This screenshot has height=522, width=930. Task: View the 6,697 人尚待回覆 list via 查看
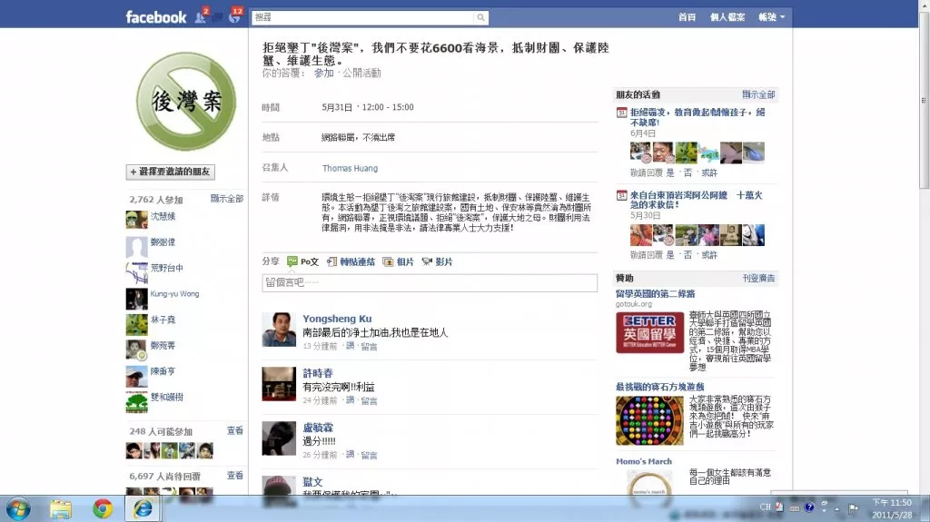[235, 476]
